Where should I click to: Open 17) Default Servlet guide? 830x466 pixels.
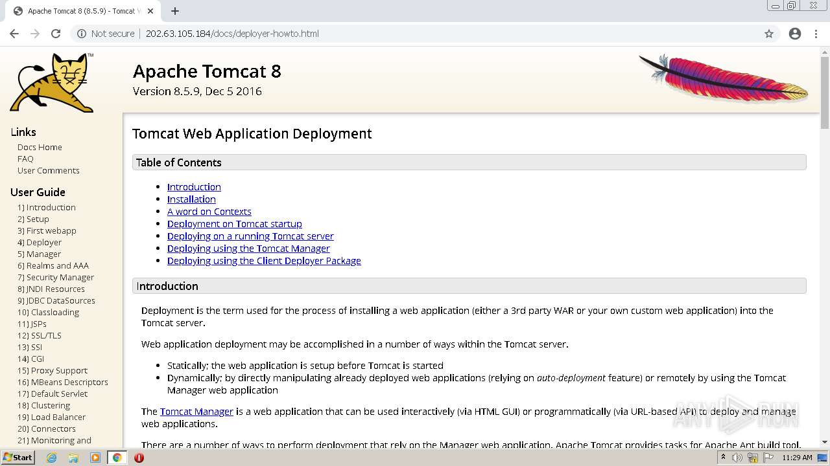(53, 394)
